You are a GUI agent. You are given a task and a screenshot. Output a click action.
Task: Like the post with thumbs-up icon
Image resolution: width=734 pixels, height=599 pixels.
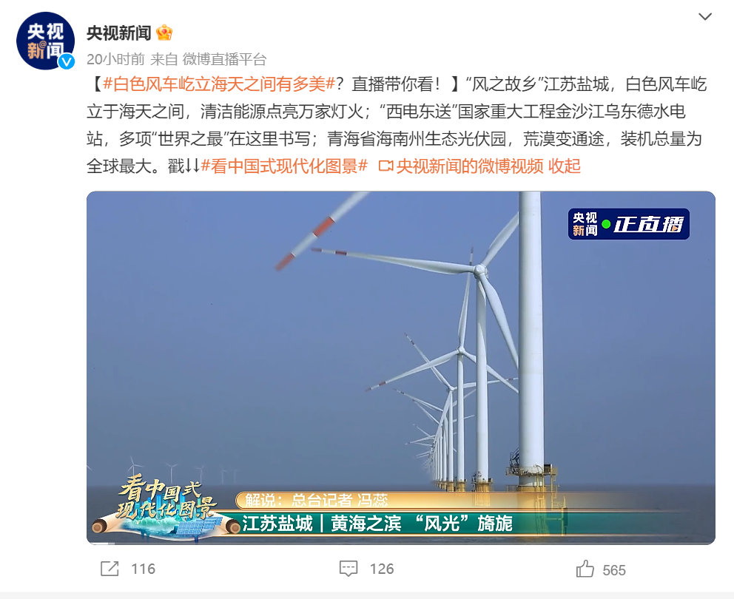(x=585, y=569)
